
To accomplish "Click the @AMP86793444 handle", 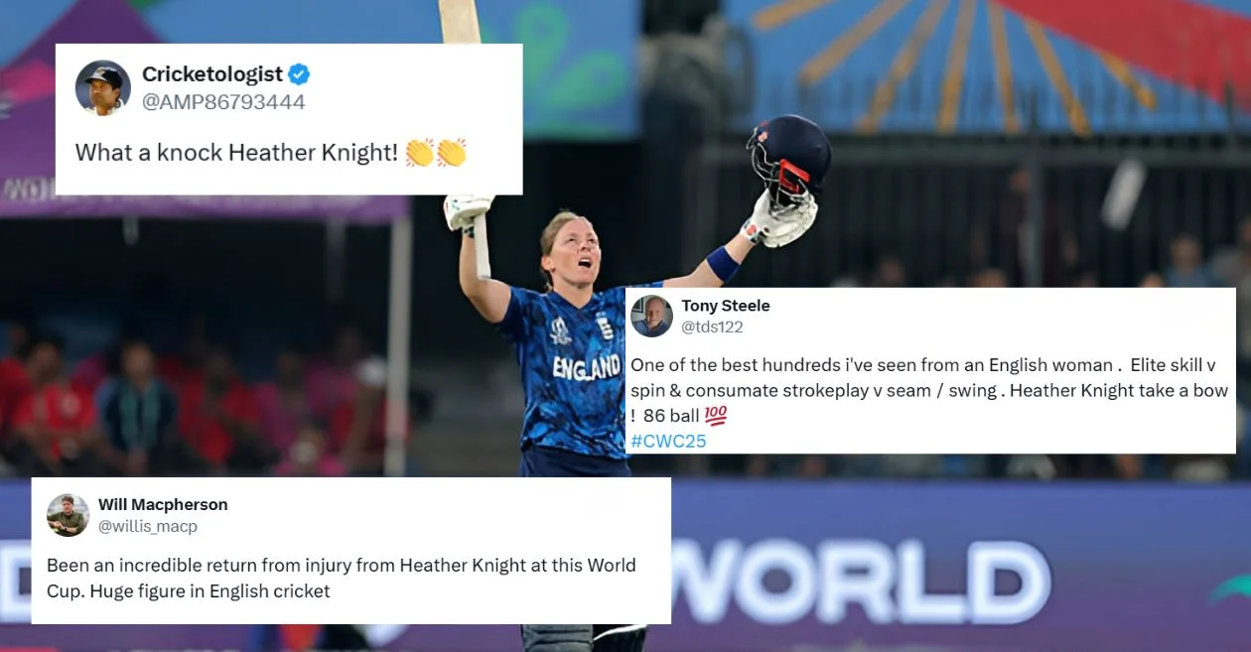I will (x=223, y=102).
